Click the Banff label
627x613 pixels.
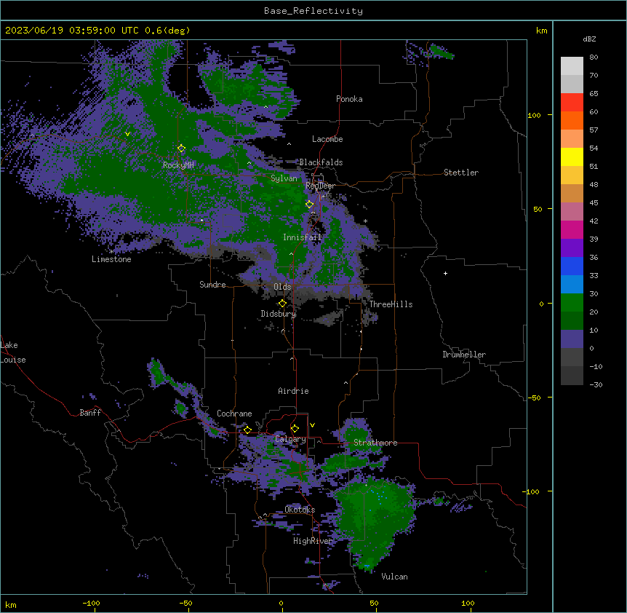pos(90,413)
